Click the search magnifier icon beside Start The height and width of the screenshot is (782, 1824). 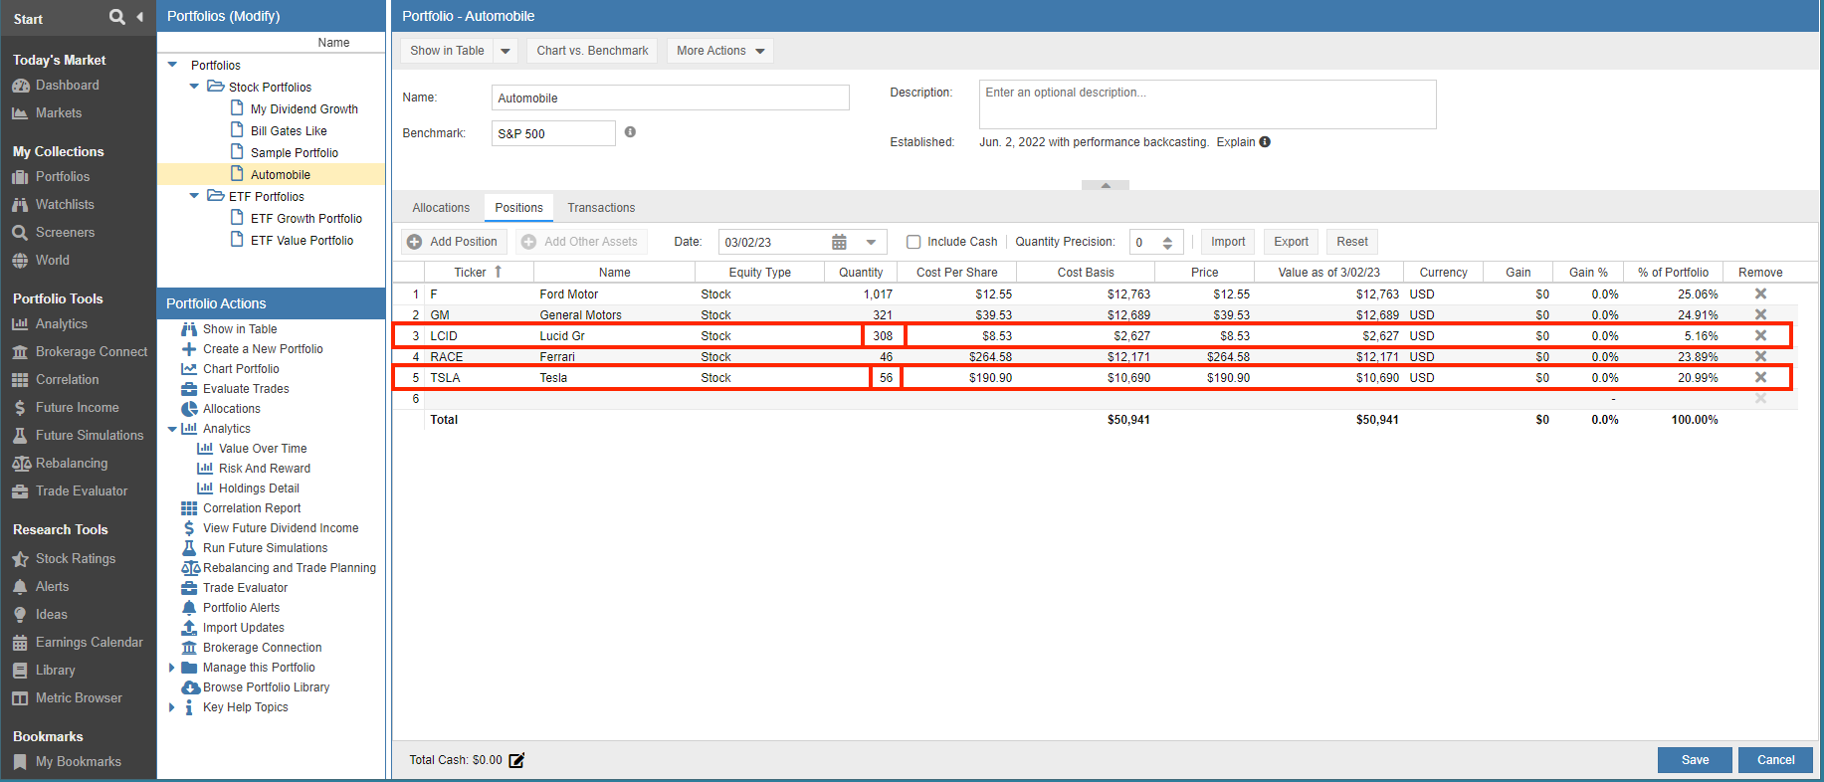(117, 17)
